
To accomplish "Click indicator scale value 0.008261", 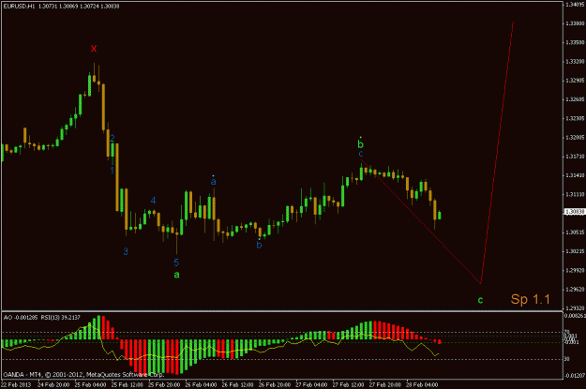I will click(575, 316).
